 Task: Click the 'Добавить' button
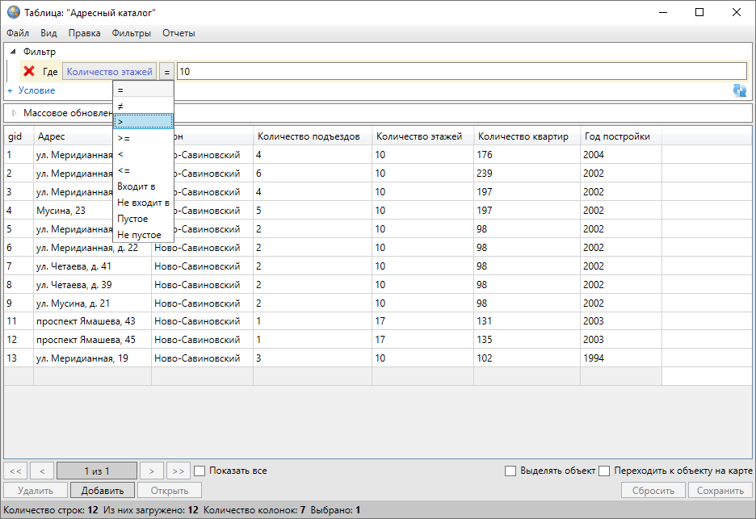pos(102,490)
